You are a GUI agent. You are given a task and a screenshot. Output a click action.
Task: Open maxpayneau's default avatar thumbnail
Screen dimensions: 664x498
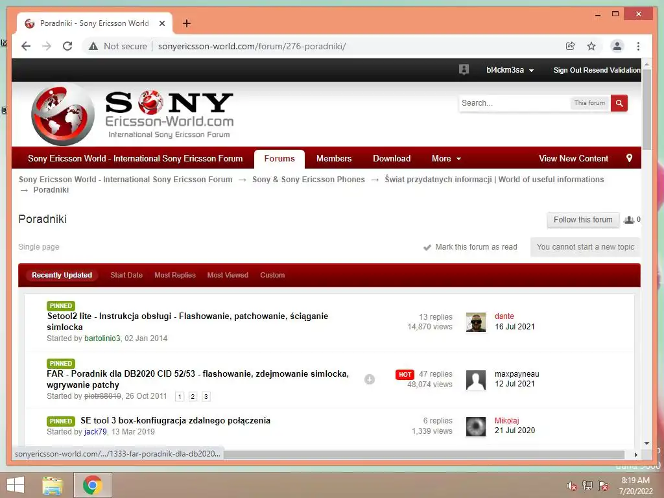tap(475, 380)
